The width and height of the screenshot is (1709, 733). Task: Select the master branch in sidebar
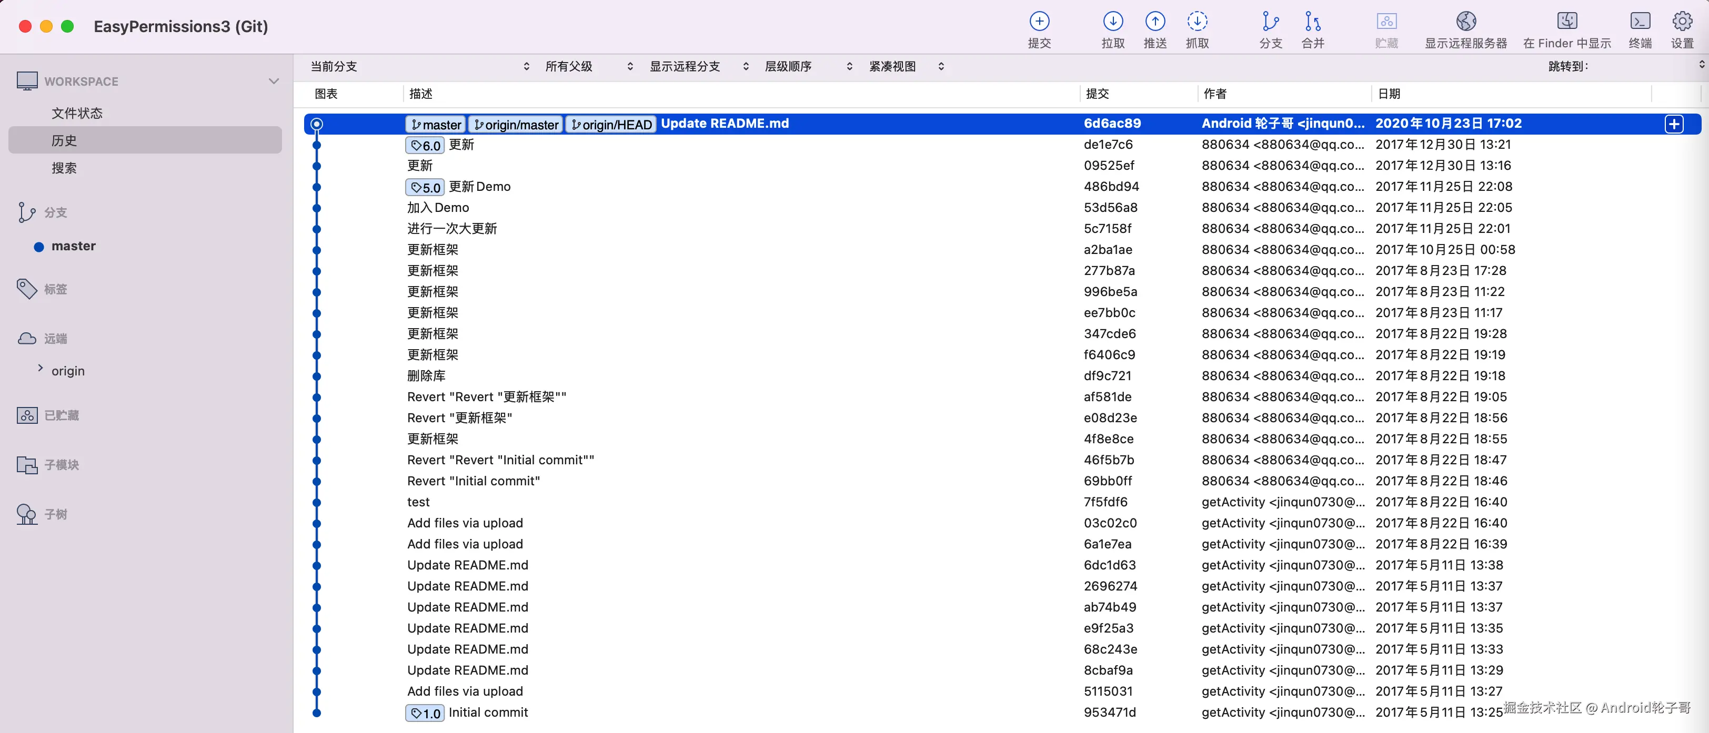tap(73, 246)
